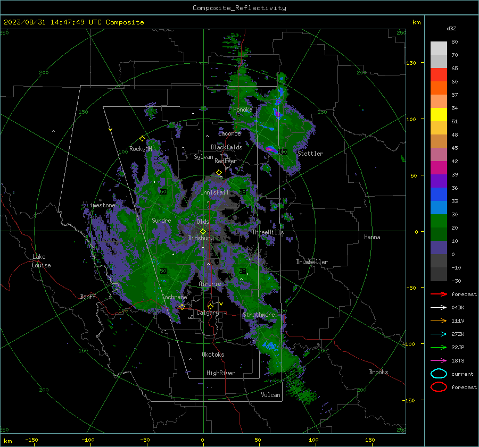Select the yellow radar-center diamond near Olds
Screen dimensions: 479x447
(x=203, y=232)
